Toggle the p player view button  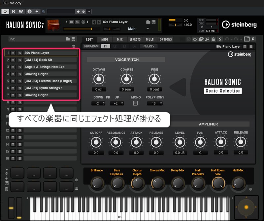pyautogui.click(x=253, y=39)
